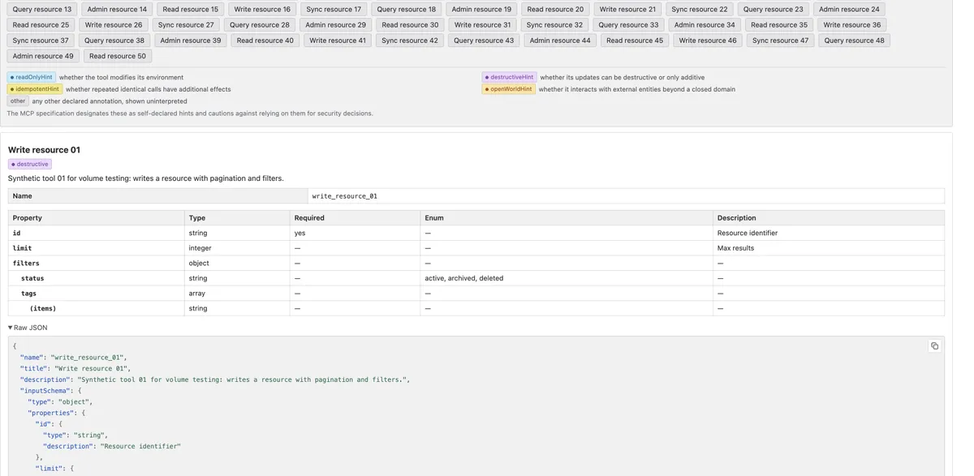Choose Query resource 18
The width and height of the screenshot is (974, 476).
tap(406, 9)
